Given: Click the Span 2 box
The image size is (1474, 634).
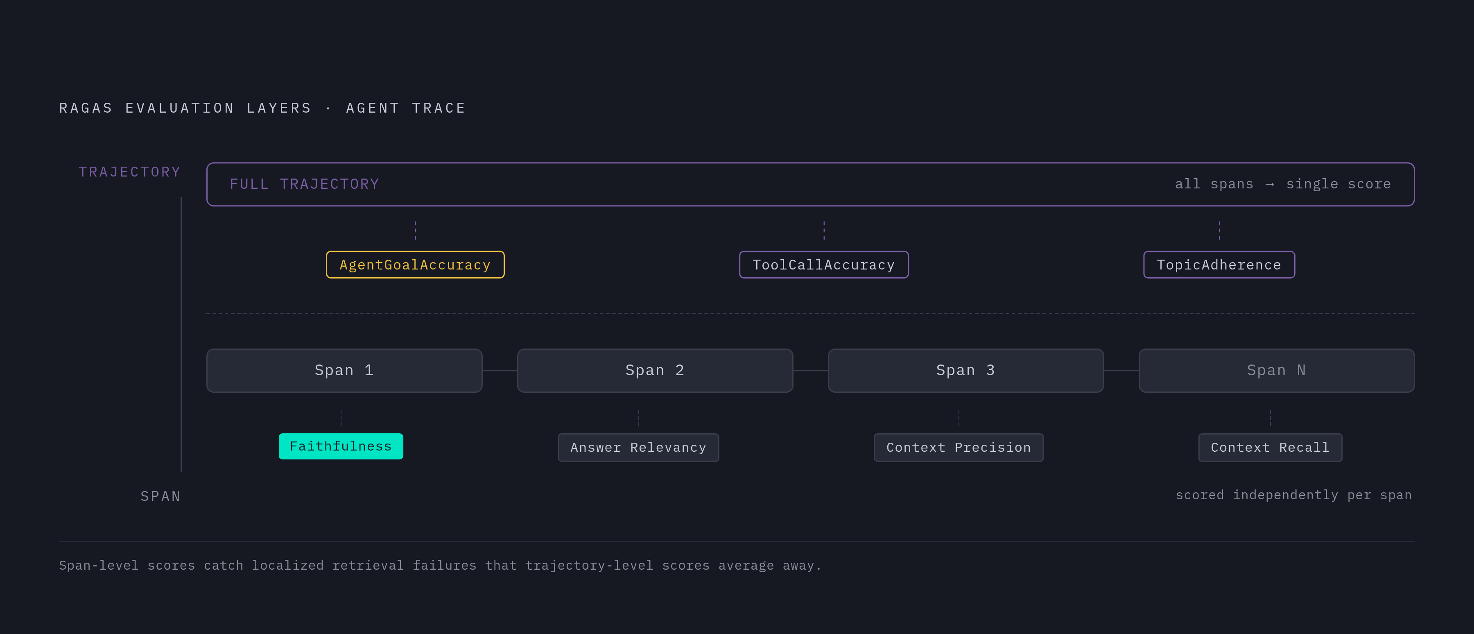Looking at the screenshot, I should point(655,370).
